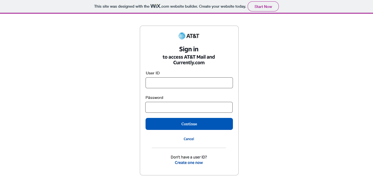Click the Currently.com subtitle text
Screen dimensions: 373x186
189,63
